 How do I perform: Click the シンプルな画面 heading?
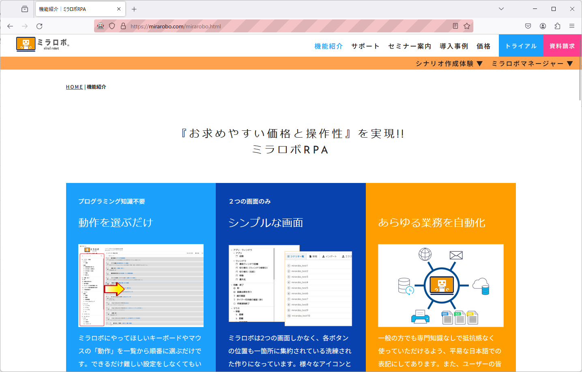(266, 223)
